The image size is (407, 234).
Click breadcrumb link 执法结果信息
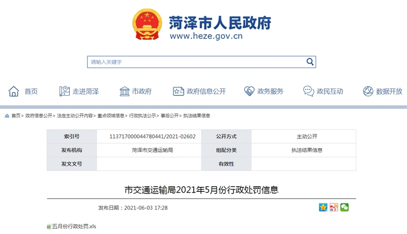coord(196,116)
